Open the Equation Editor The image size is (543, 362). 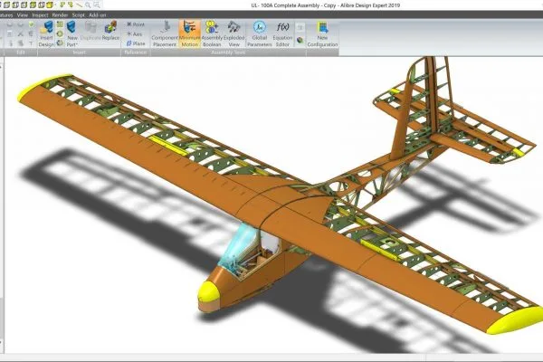click(282, 33)
